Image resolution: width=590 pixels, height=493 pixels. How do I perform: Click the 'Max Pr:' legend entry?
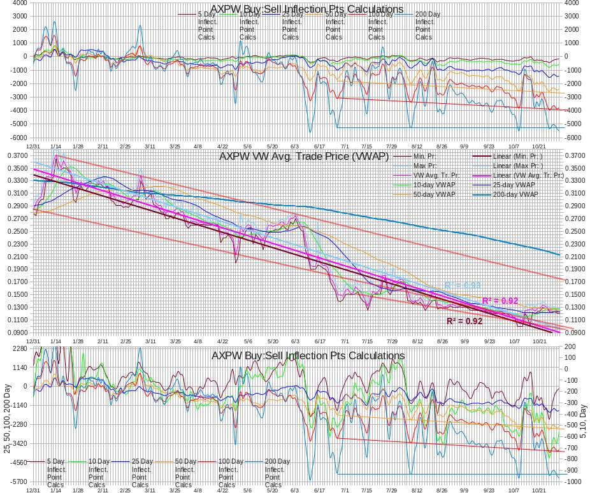415,166
